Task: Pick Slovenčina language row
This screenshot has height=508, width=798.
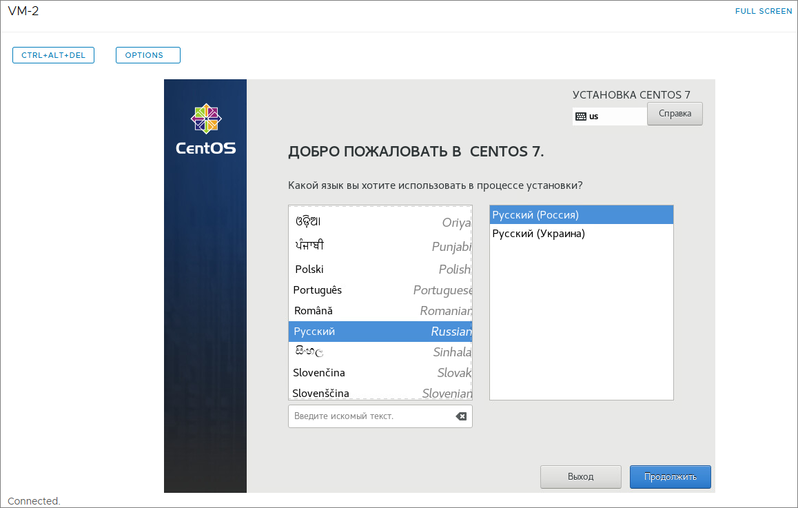Action: point(380,373)
